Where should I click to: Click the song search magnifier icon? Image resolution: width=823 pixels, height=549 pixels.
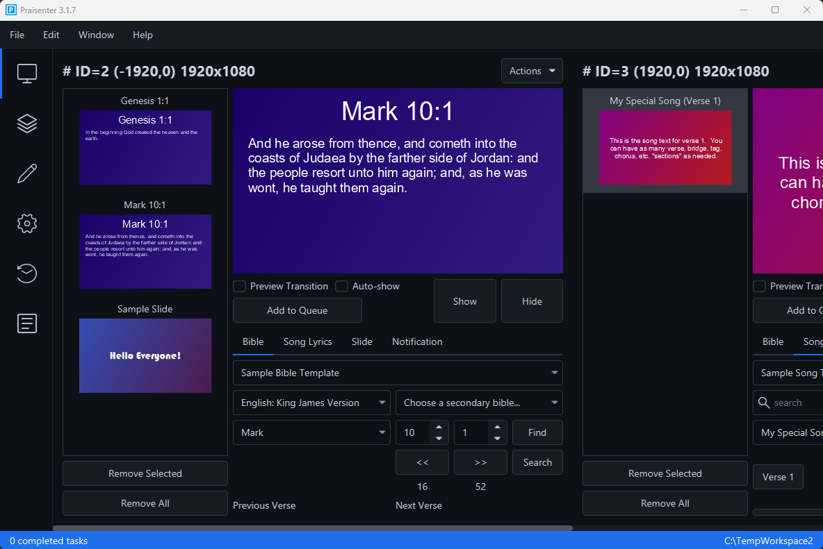point(764,403)
